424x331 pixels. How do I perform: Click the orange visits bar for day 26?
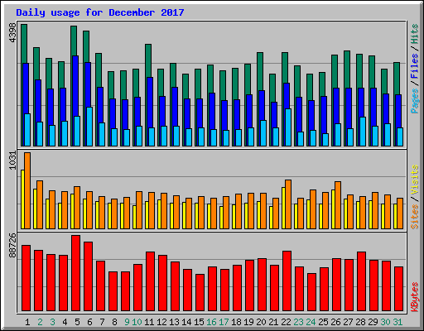(338, 205)
